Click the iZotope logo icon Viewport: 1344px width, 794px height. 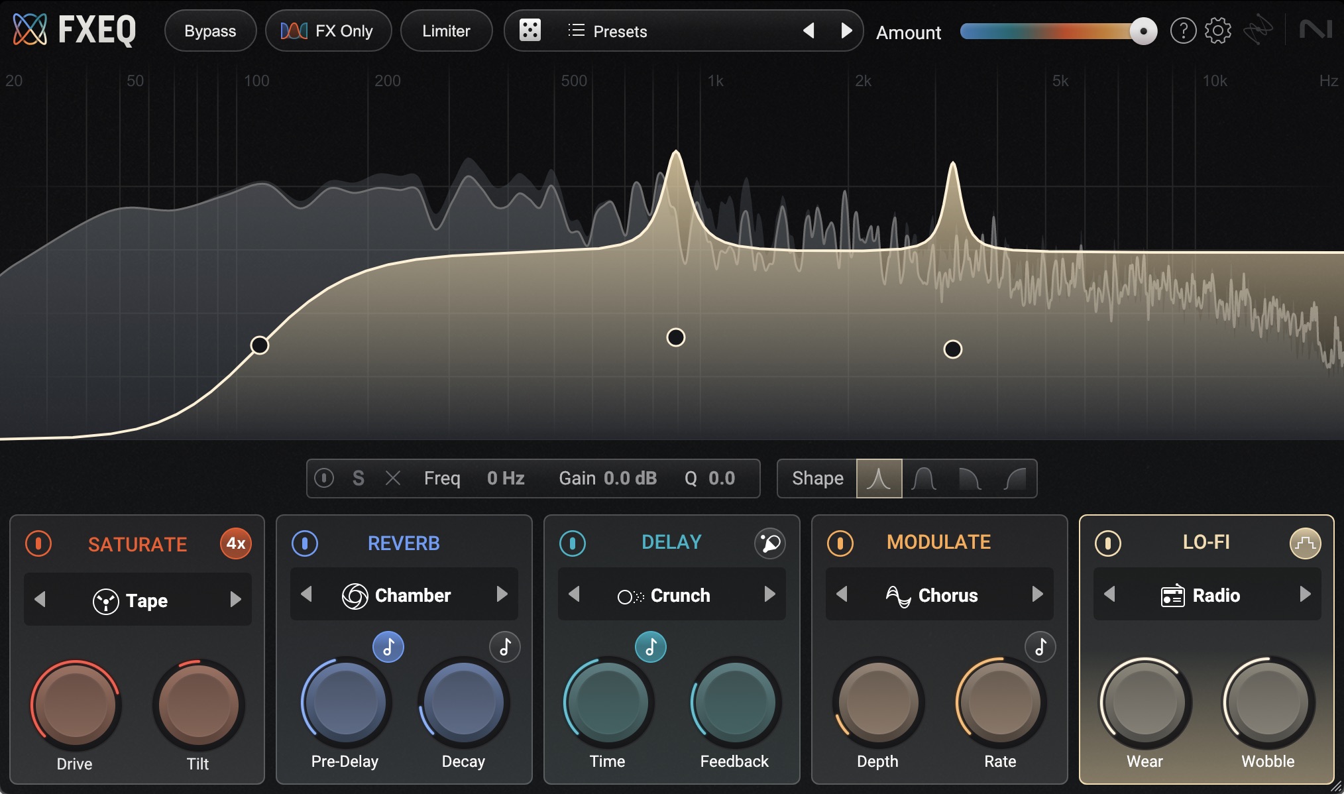[1257, 30]
